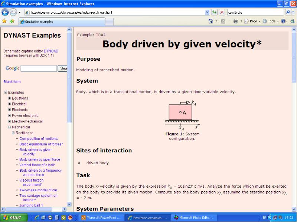Click the magnifier search icon
This screenshot has width=297, height=222.
(x=288, y=13)
